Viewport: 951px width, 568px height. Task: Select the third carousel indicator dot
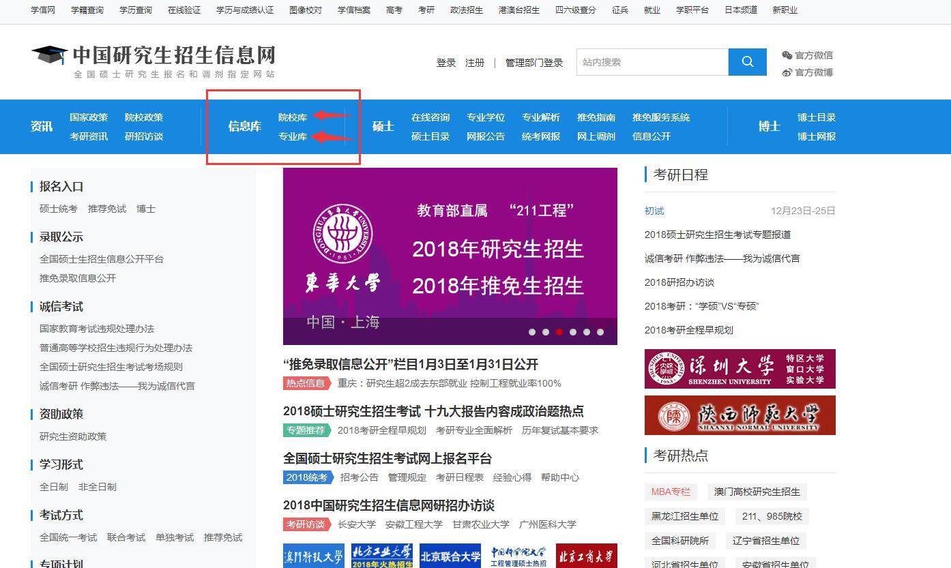(559, 332)
